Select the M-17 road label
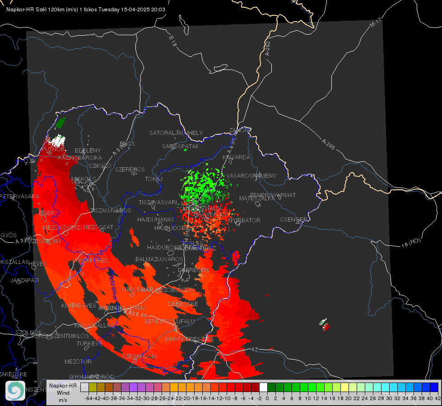 376,23
